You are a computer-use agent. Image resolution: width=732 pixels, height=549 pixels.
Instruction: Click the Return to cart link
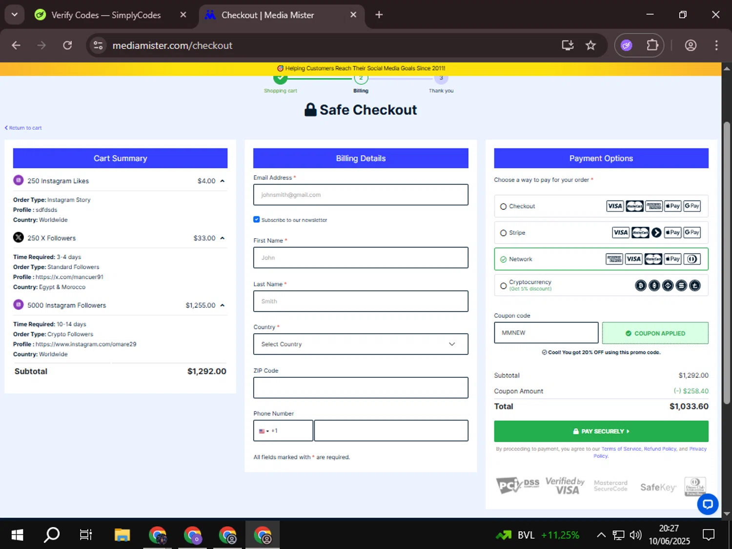(23, 128)
